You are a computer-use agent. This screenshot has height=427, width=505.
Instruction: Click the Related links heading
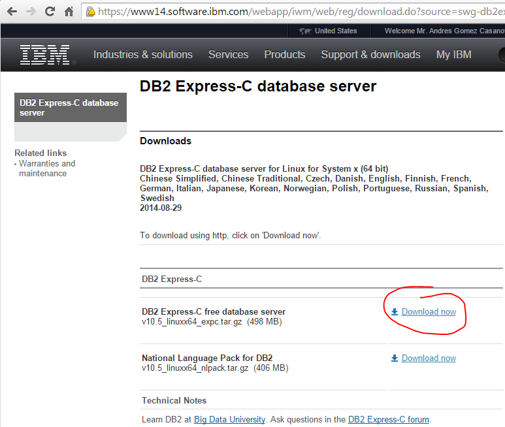(41, 153)
